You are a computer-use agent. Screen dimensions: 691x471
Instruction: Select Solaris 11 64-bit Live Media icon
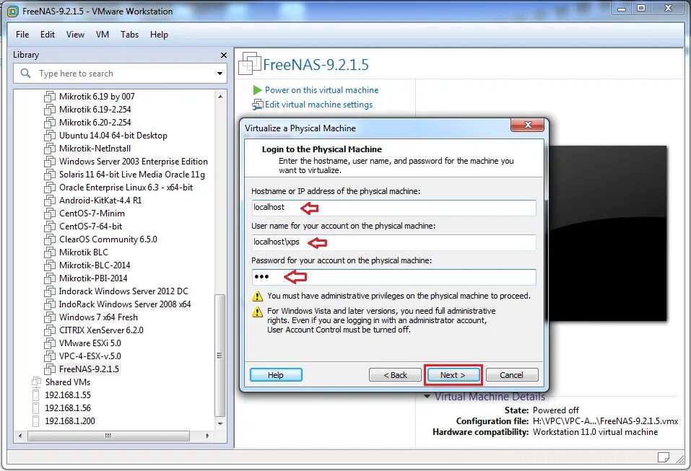50,175
